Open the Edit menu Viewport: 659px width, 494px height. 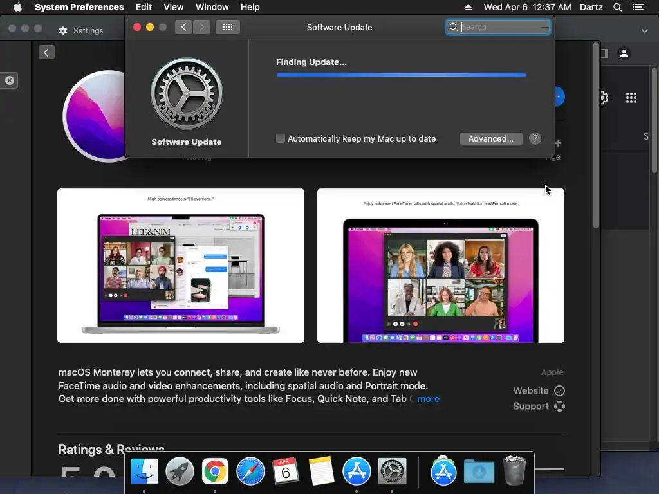144,7
